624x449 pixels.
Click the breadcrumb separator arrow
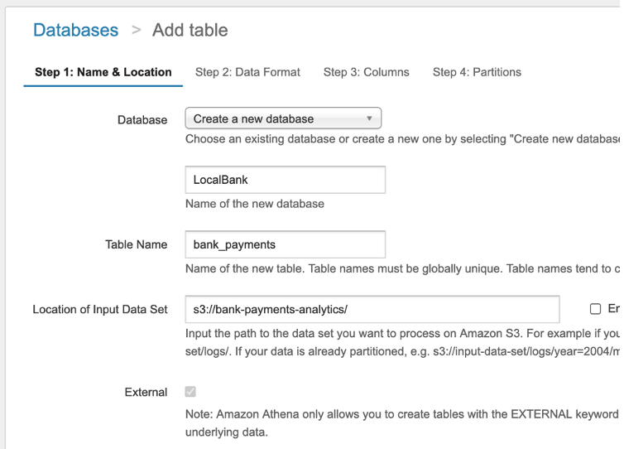pyautogui.click(x=136, y=31)
